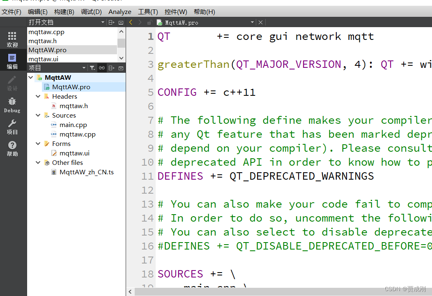Select mqttaw.cpp in open documents list
This screenshot has height=296, width=432.
(72, 32)
